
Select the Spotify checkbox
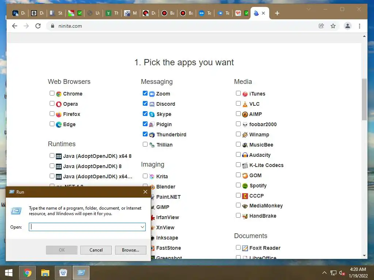click(238, 185)
